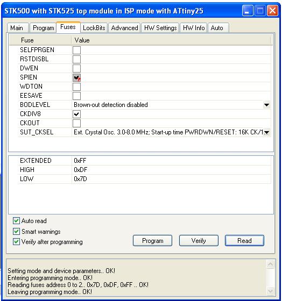The height and width of the screenshot is (301, 282).
Task: Click the Program button
Action: (152, 241)
